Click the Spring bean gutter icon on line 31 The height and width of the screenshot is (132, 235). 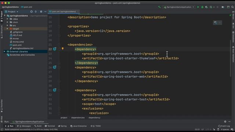pyautogui.click(x=55, y=90)
